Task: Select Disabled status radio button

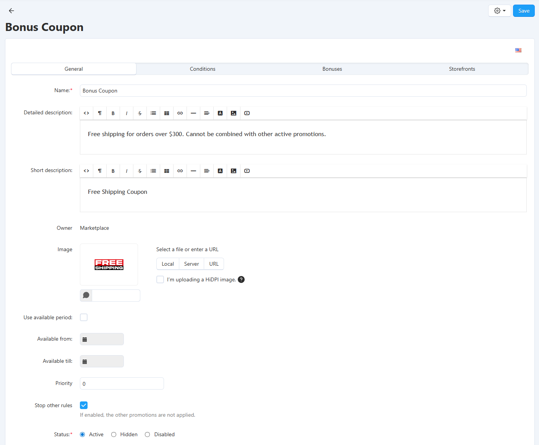Action: (x=148, y=434)
